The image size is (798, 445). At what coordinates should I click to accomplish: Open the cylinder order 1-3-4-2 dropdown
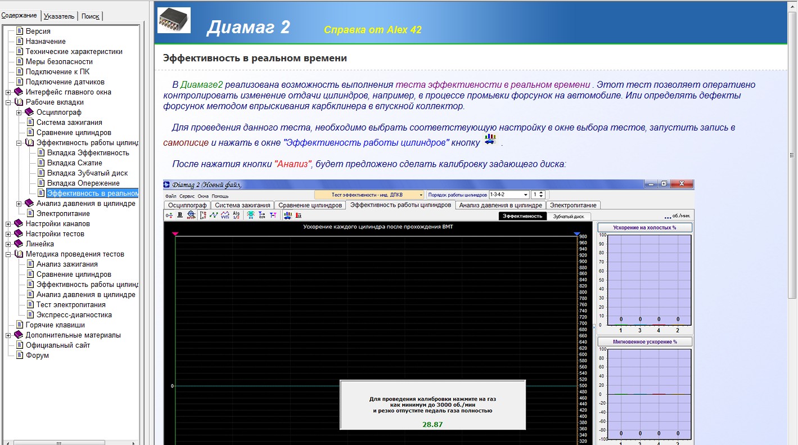[510, 195]
